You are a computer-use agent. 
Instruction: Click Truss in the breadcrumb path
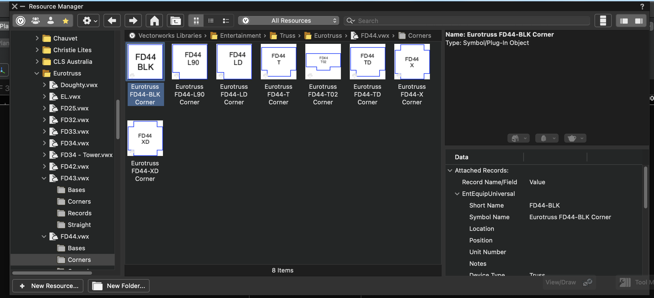pyautogui.click(x=287, y=36)
